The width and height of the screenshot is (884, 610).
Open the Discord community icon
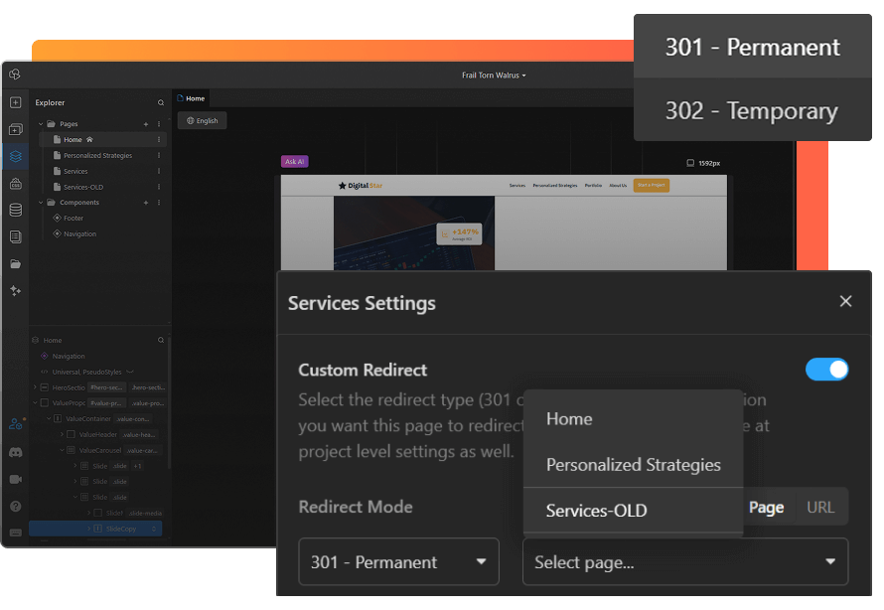[15, 452]
